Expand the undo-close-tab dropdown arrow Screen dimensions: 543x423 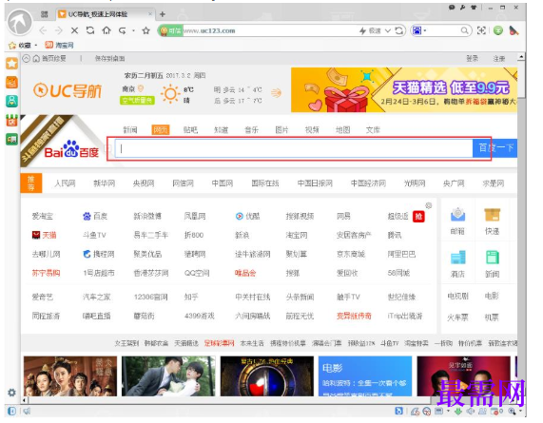pyautogui.click(x=133, y=30)
